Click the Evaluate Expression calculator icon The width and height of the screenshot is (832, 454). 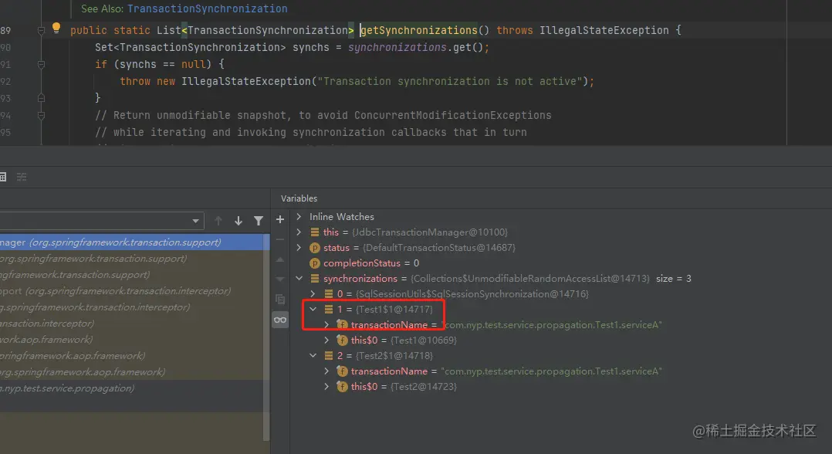tap(2, 177)
